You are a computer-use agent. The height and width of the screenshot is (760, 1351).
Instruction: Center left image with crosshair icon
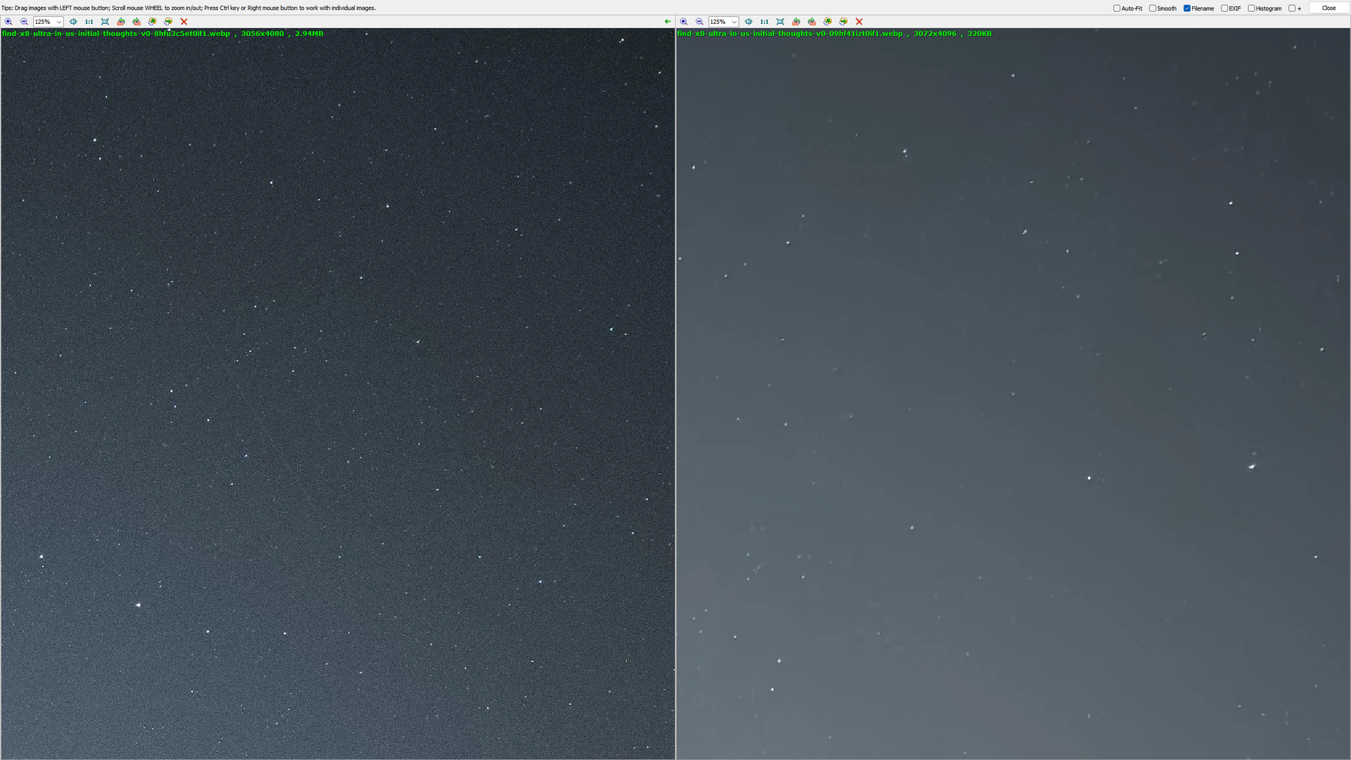[x=73, y=22]
